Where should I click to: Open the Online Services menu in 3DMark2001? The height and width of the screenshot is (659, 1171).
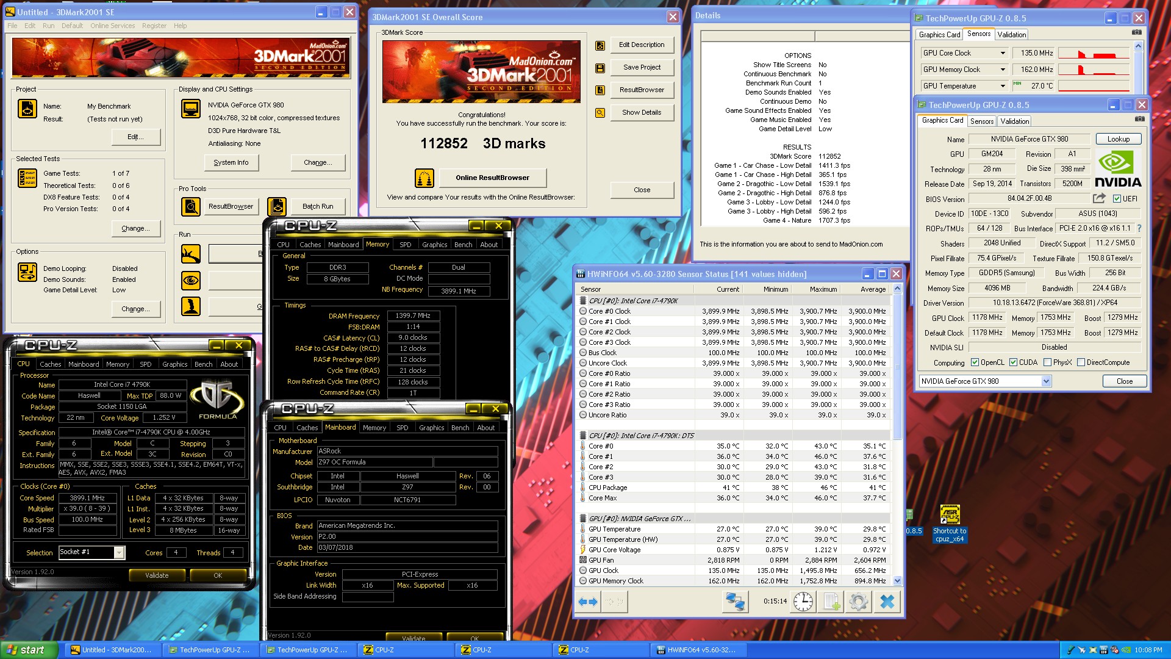112,26
